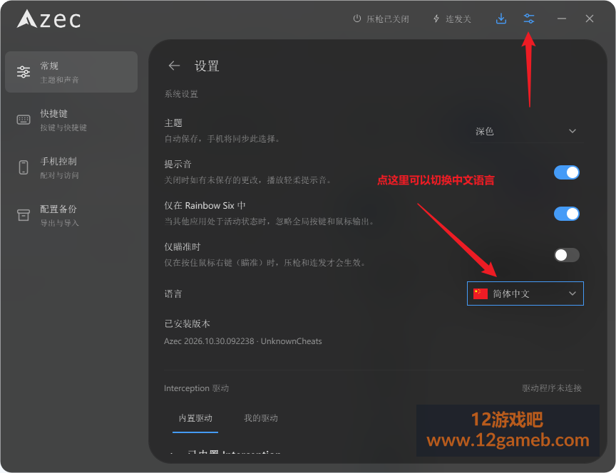Disable the 仅在 Rainbow Six 中 toggle
616x473 pixels.
point(567,214)
